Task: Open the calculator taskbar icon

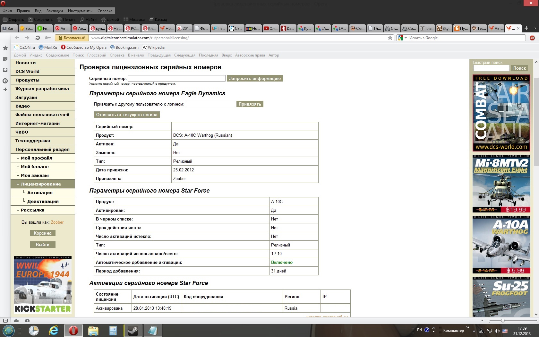Action: point(113,331)
